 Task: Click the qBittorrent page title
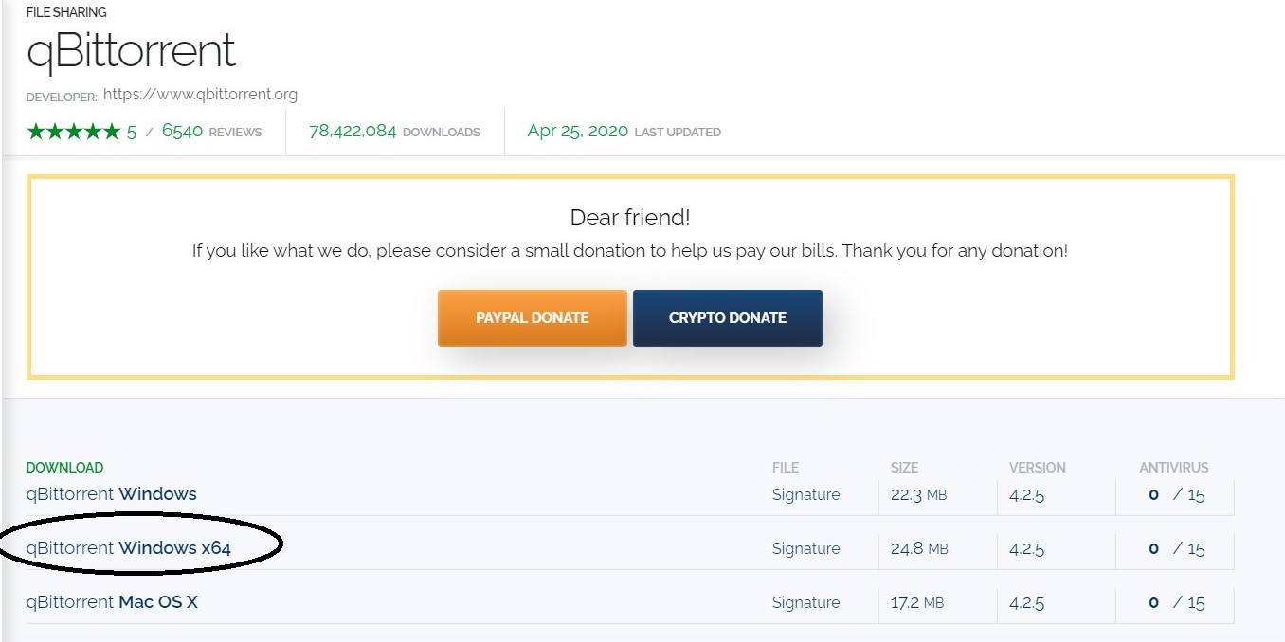click(131, 51)
